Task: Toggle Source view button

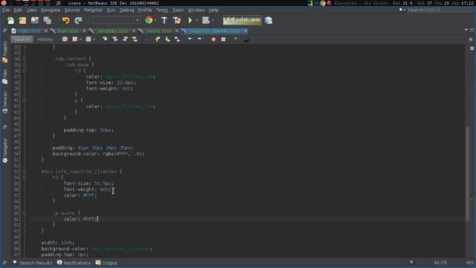Action: [22, 39]
